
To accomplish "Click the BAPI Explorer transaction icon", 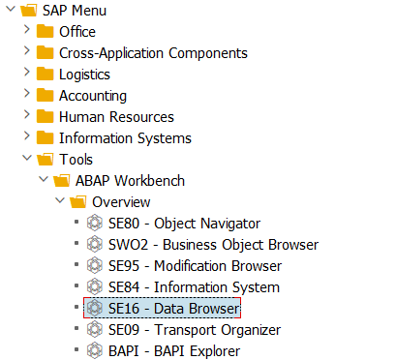I will [x=95, y=351].
